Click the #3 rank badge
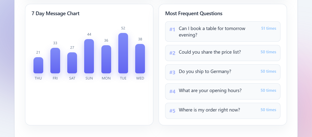 pos(172,72)
